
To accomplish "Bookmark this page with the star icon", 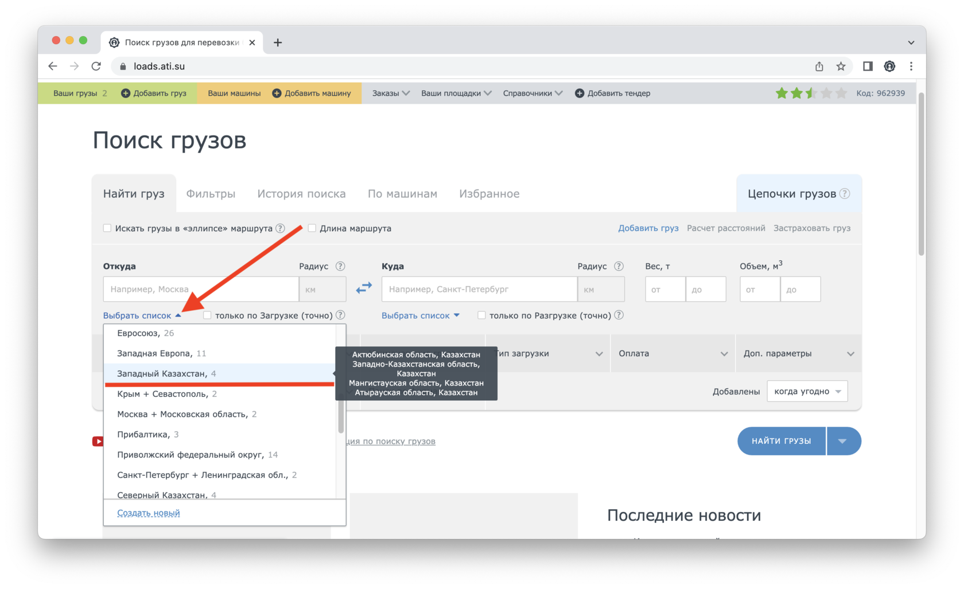I will pos(841,67).
